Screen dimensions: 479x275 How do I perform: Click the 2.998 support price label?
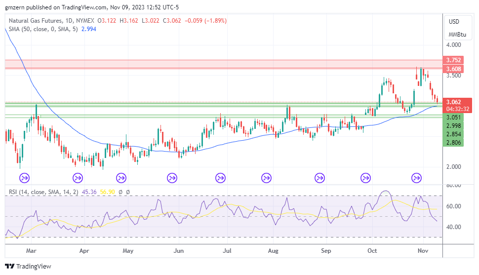(x=453, y=125)
